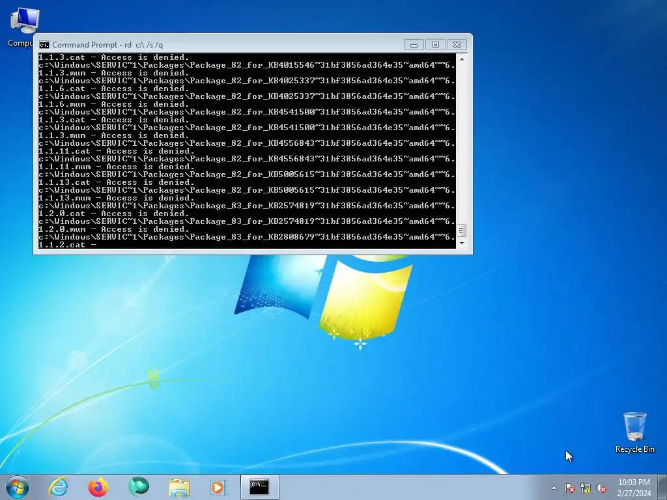Close the Command Prompt window
This screenshot has width=667, height=500.
pyautogui.click(x=457, y=45)
